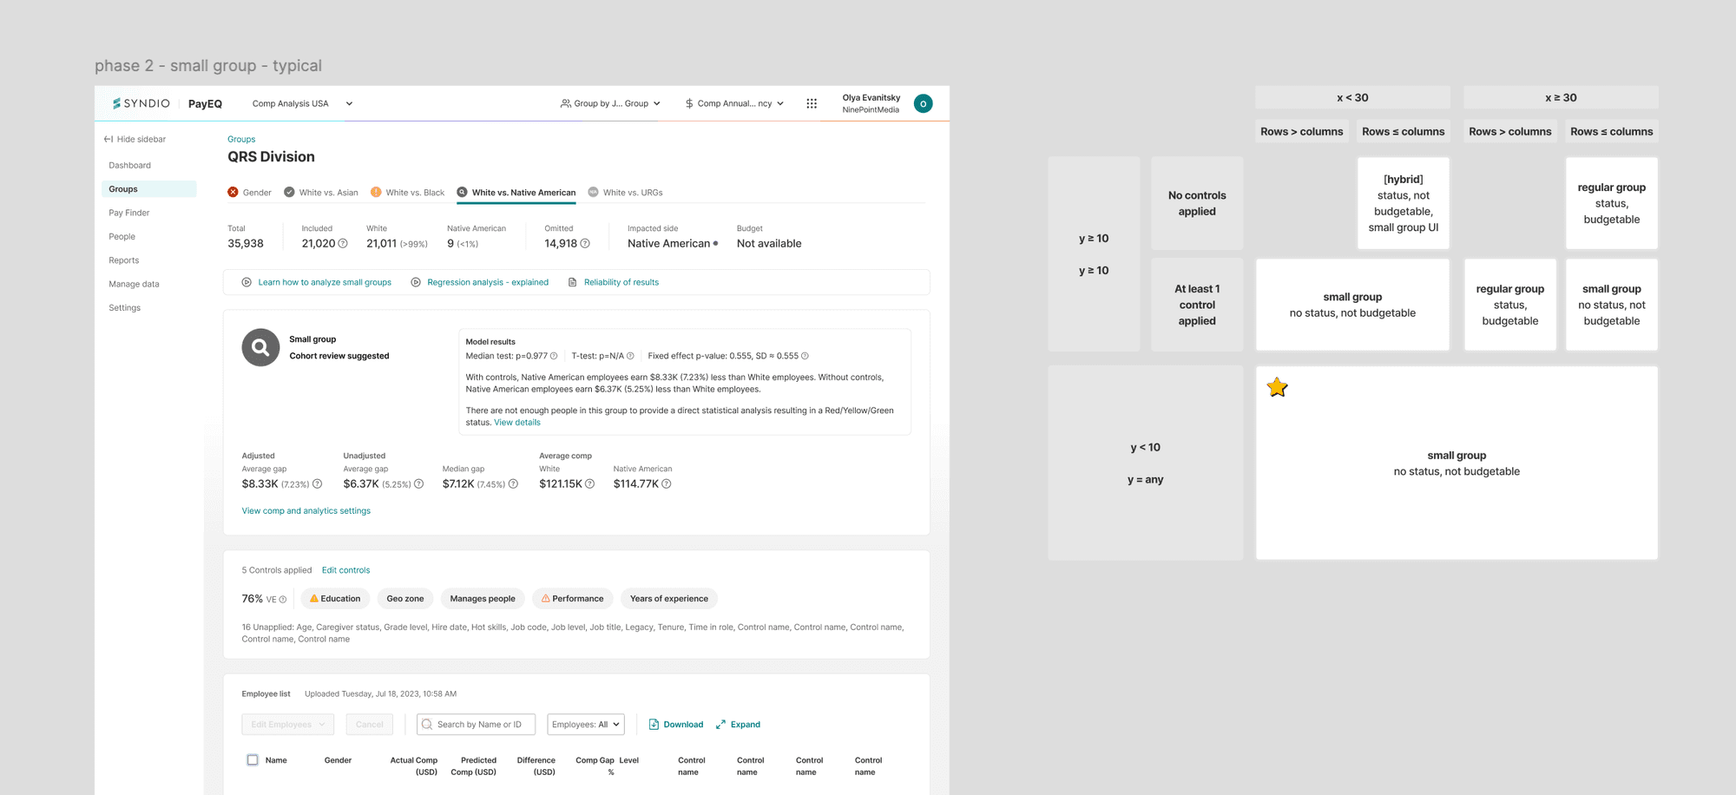This screenshot has height=795, width=1736.
Task: Click info icon next to $6.37K unadjusted gap
Action: [x=419, y=484]
